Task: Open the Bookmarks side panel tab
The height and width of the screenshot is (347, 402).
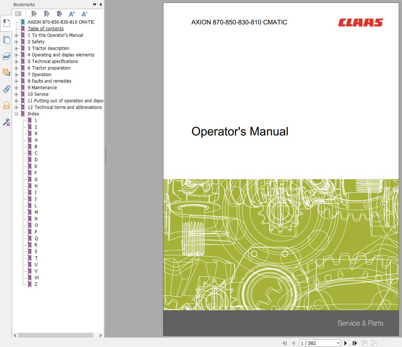Action: click(x=6, y=24)
